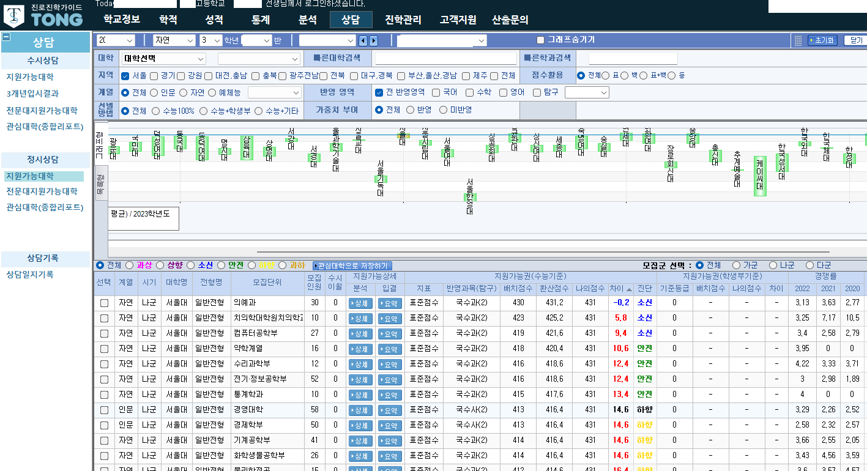Click 관심대학으로 저장하기 button
Screen dimensions: 867x471
tap(352, 265)
